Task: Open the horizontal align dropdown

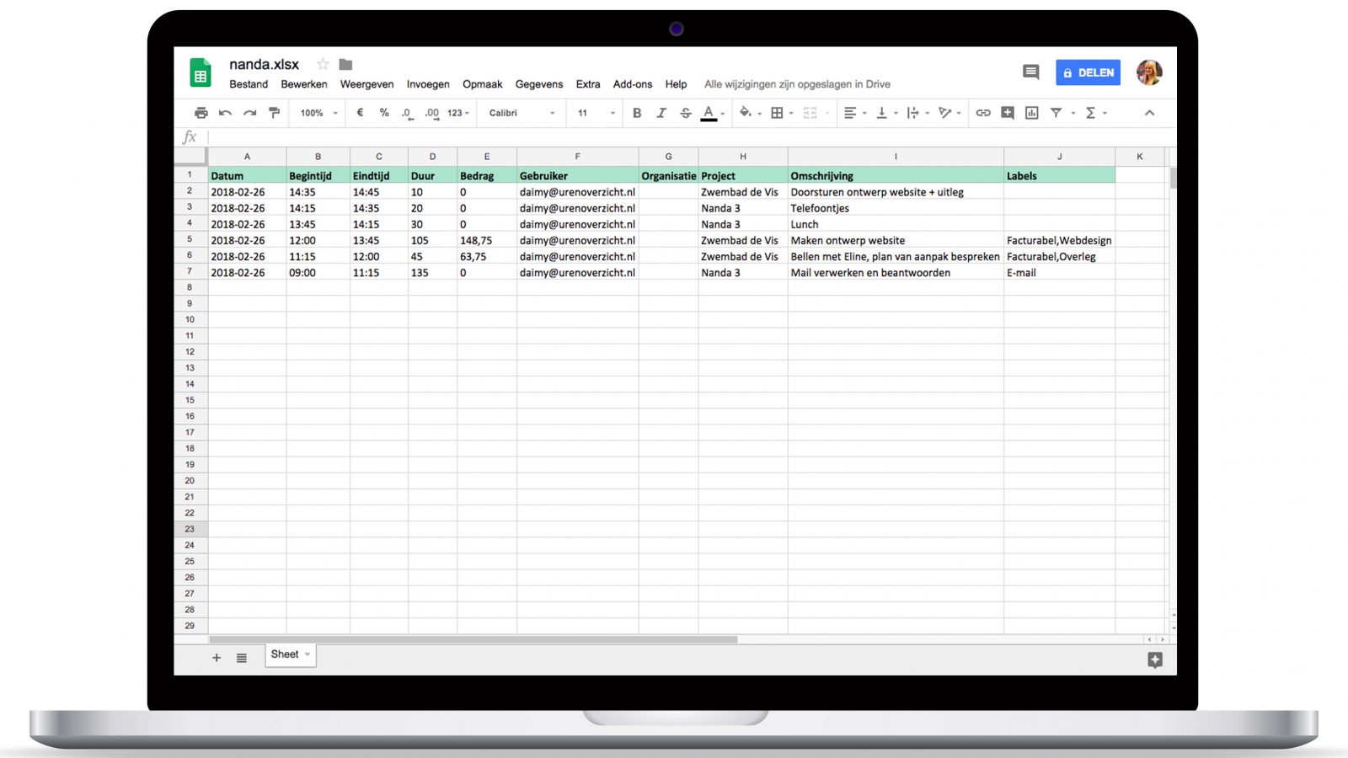Action: [854, 113]
